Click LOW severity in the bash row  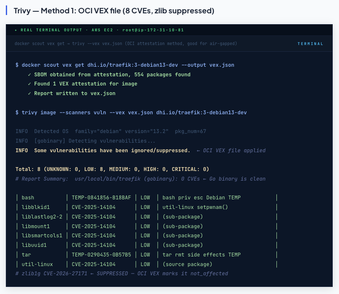(145, 198)
